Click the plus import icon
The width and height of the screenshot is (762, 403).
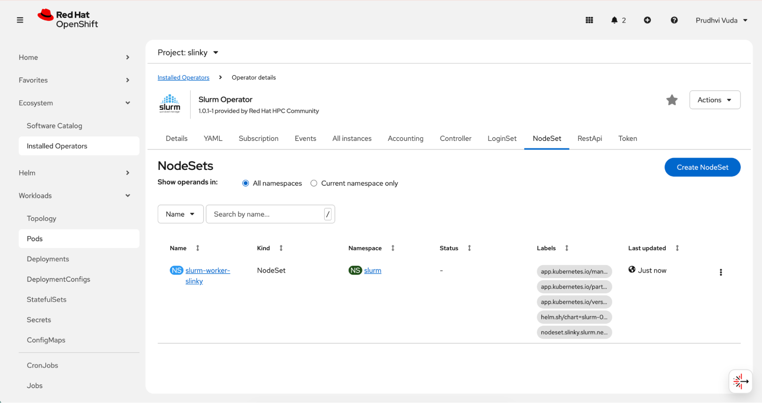pyautogui.click(x=647, y=20)
